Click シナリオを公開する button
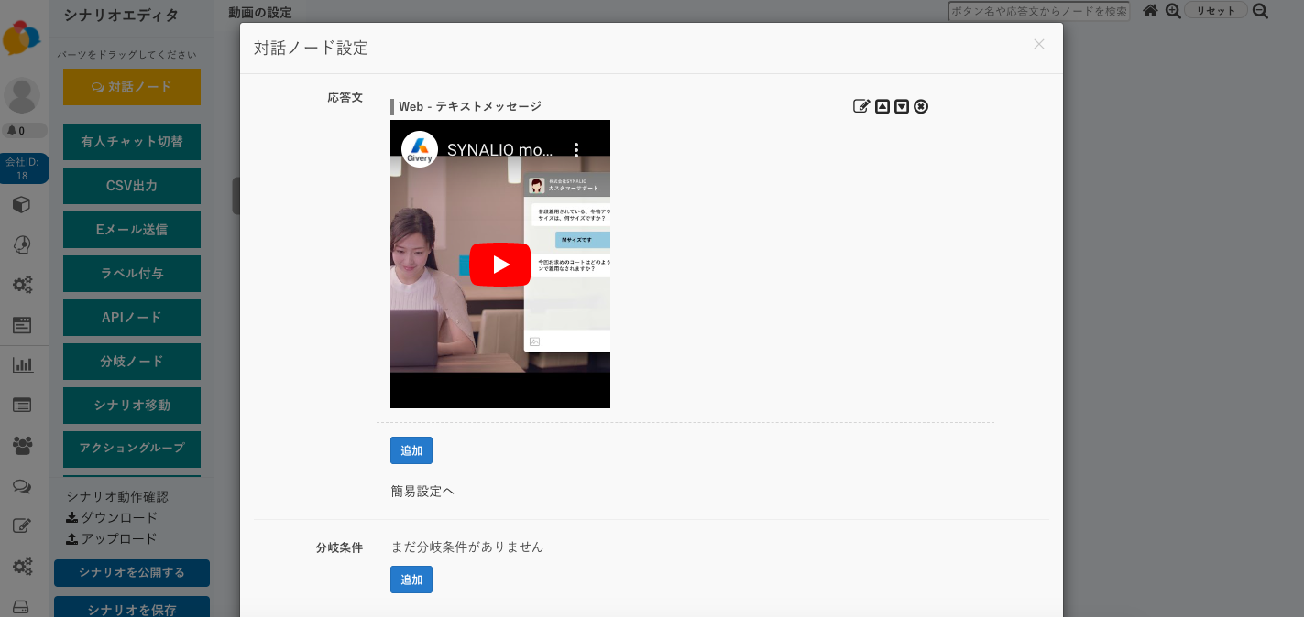Viewport: 1304px width, 617px height. (x=132, y=573)
